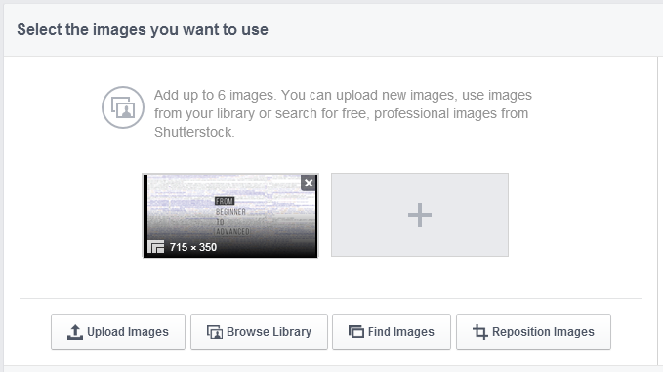Viewport: 663px width, 372px height.
Task: Remove the uploaded image with the X
Action: coord(309,183)
